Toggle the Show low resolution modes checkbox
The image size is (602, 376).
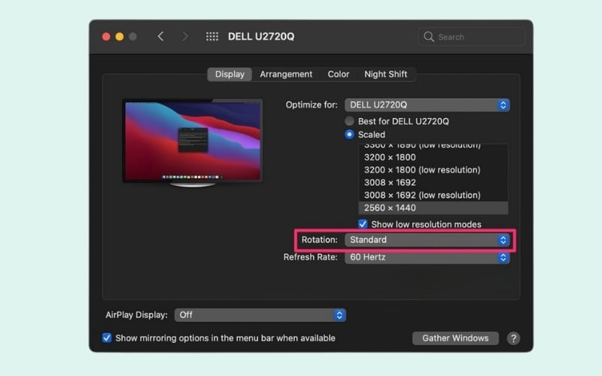363,224
